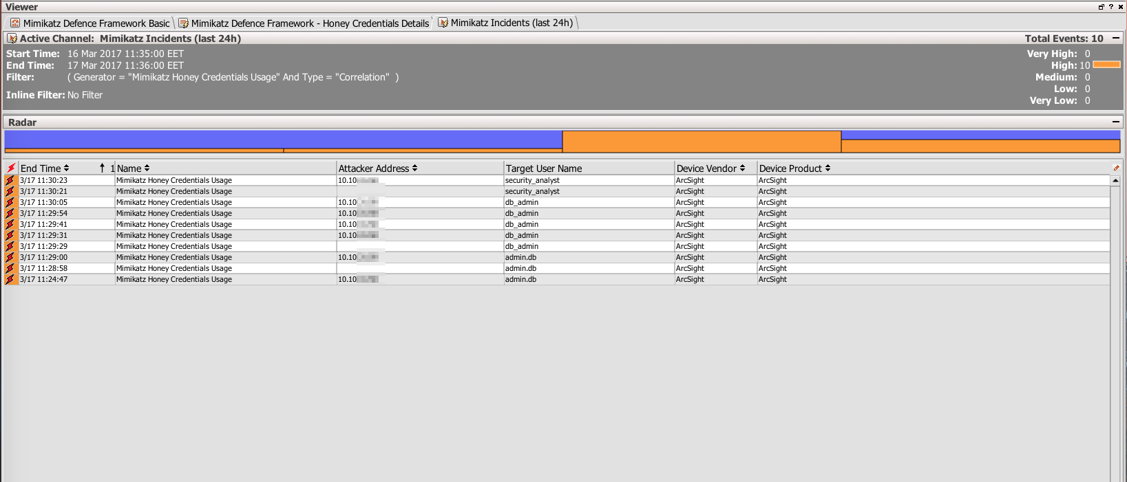Click the Active Channel header icon
The image size is (1127, 482).
click(x=12, y=39)
